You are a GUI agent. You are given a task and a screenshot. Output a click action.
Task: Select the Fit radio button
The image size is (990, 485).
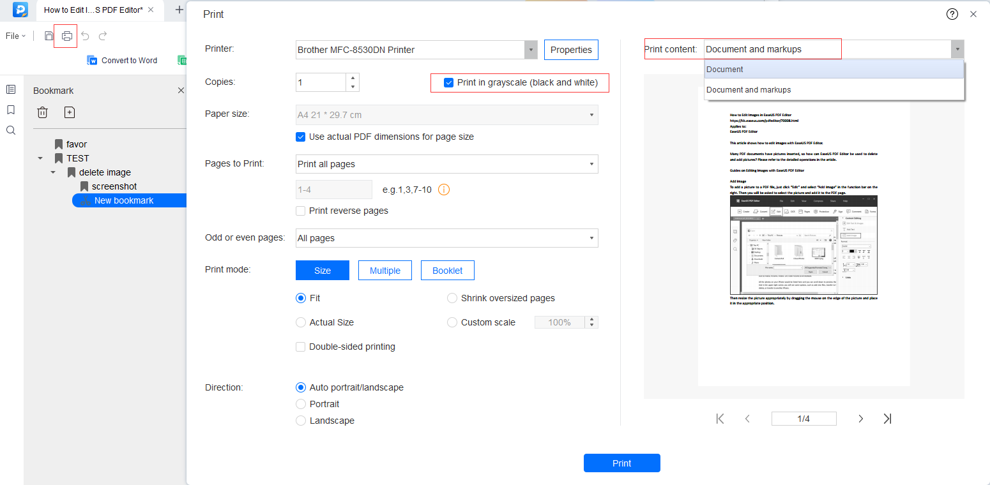pos(301,298)
